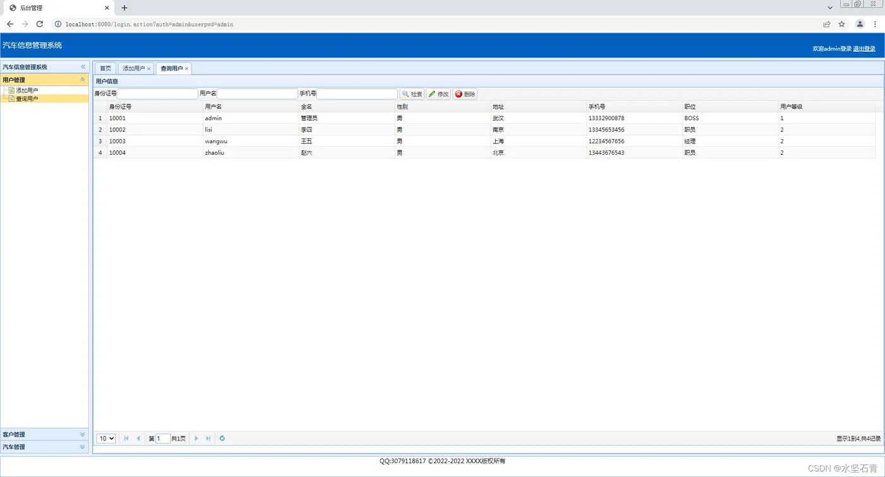
Task: Click the 修改 edit button
Action: [x=439, y=94]
